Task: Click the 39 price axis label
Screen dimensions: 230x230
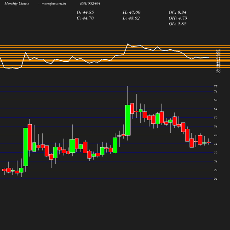Action: tap(216, 153)
